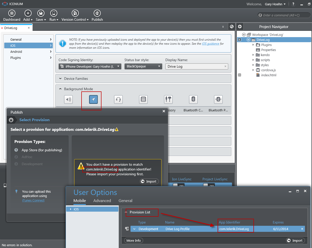Image resolution: width=312 pixels, height=248 pixels.
Task: Clear the Display Name field
Action: coord(225,66)
